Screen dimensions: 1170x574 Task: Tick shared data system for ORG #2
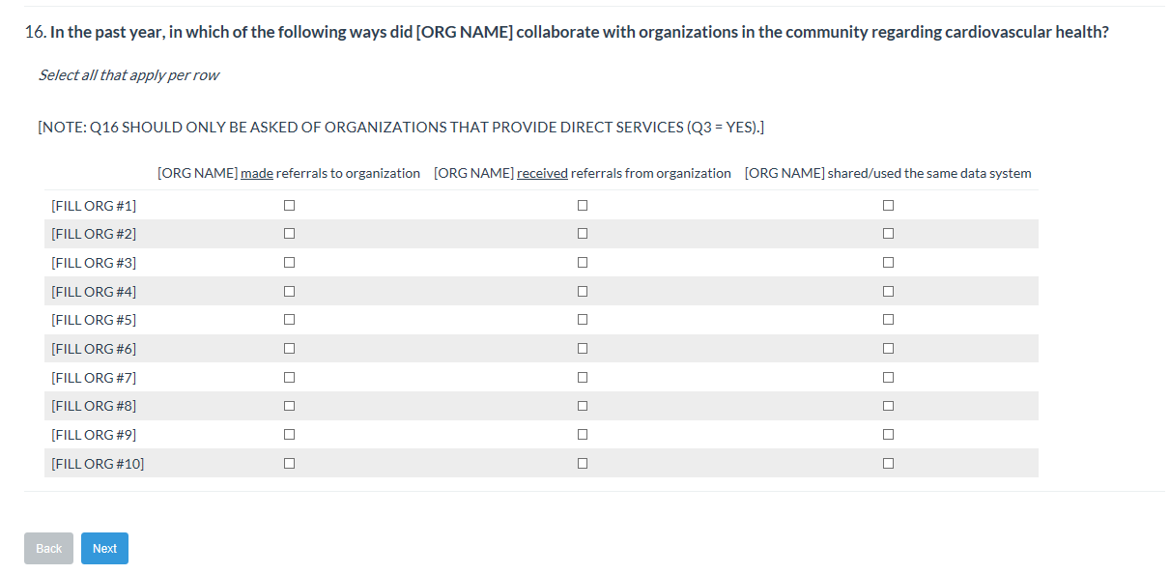tap(888, 234)
